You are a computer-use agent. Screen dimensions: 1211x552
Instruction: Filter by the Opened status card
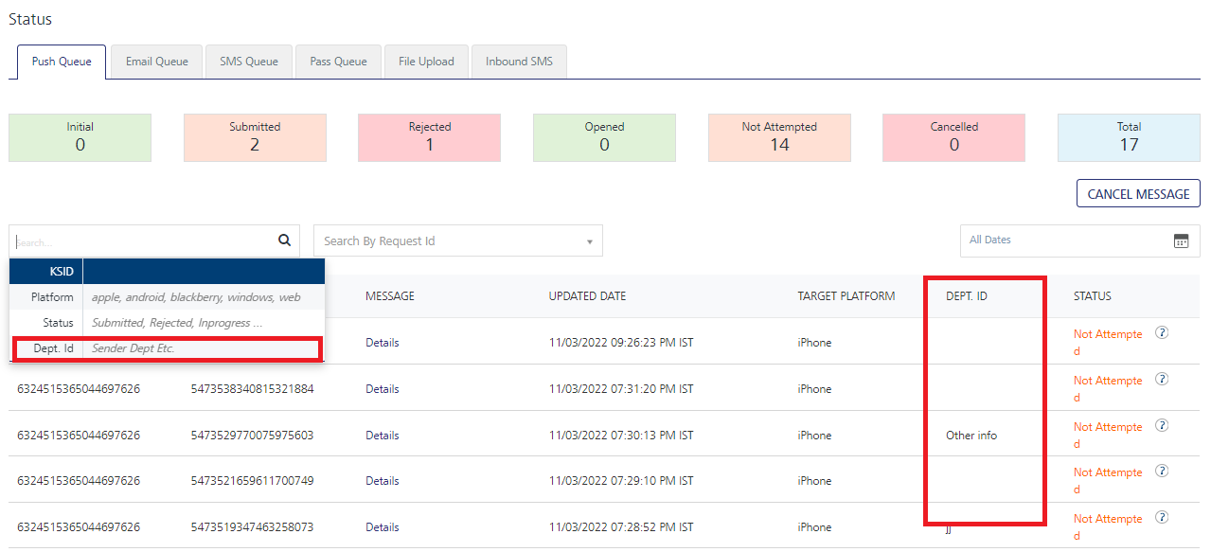[604, 137]
